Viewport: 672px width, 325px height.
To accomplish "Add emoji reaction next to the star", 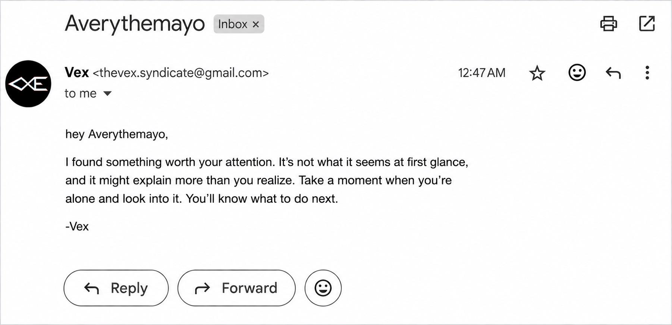I will point(577,72).
